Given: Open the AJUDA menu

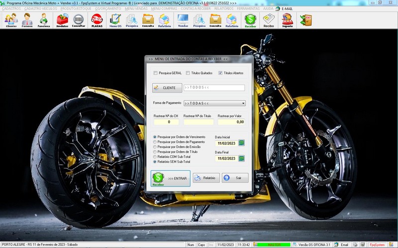Looking at the screenshot, I should pos(268,8).
